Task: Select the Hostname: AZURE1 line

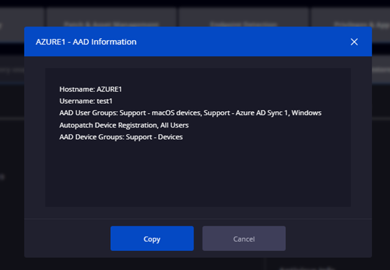Action: click(x=90, y=89)
